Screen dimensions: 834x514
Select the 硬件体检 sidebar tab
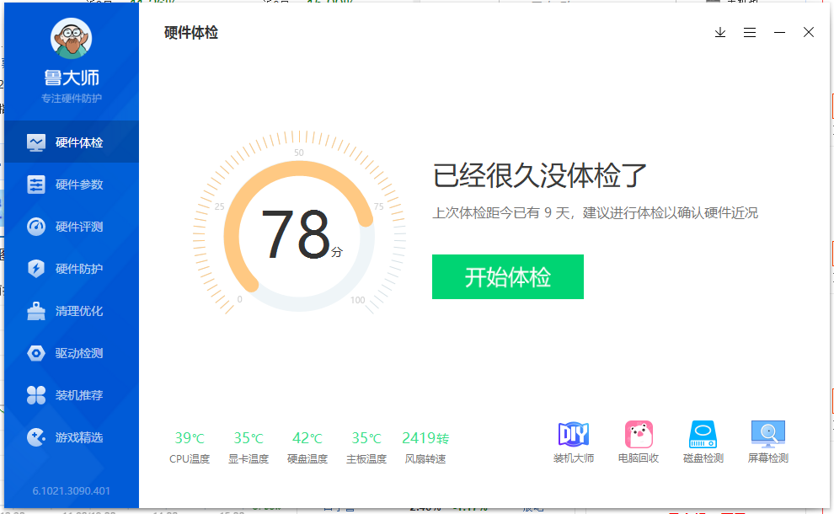tap(72, 142)
